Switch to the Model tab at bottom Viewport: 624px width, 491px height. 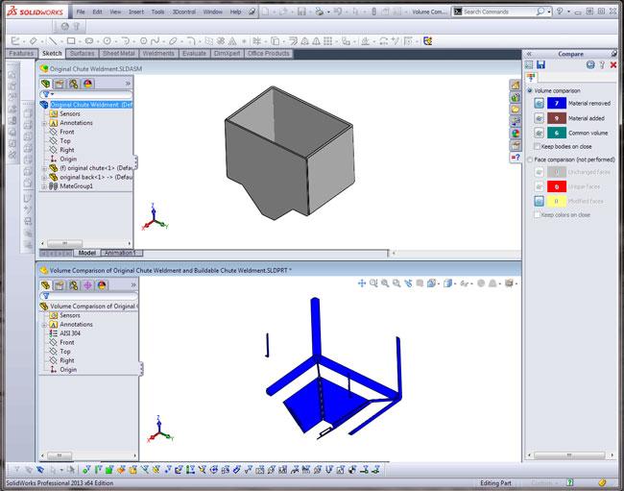coord(86,253)
